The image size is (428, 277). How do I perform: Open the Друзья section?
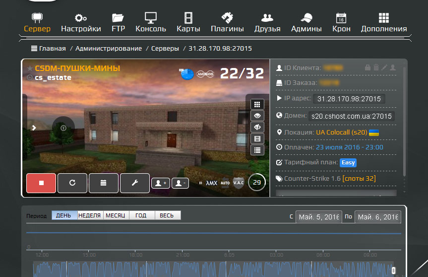click(x=267, y=22)
